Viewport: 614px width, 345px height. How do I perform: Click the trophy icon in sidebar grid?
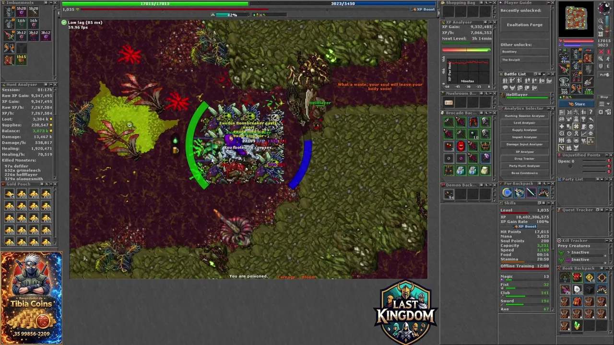click(583, 119)
